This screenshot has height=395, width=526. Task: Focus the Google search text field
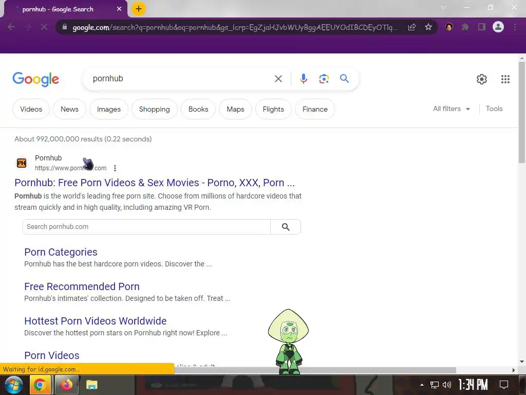point(181,79)
